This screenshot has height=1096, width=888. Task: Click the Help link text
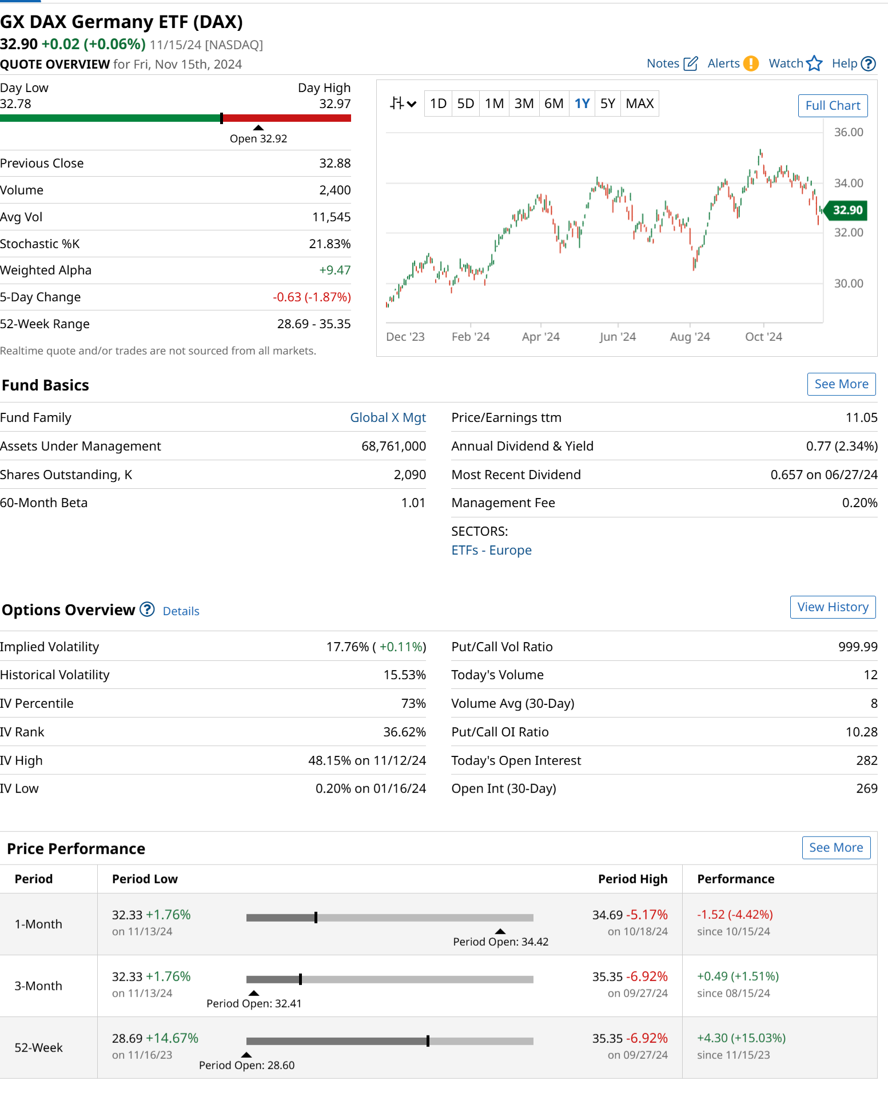[844, 63]
